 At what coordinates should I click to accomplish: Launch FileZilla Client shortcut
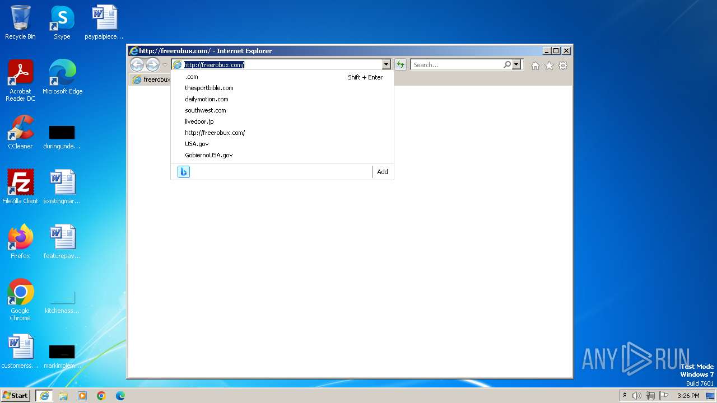click(x=20, y=187)
